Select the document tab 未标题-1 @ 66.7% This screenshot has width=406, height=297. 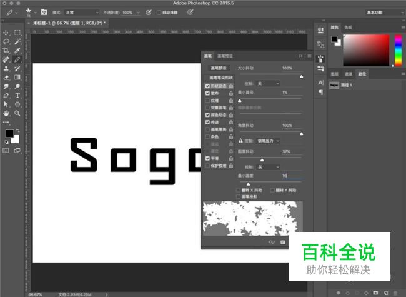(69, 23)
